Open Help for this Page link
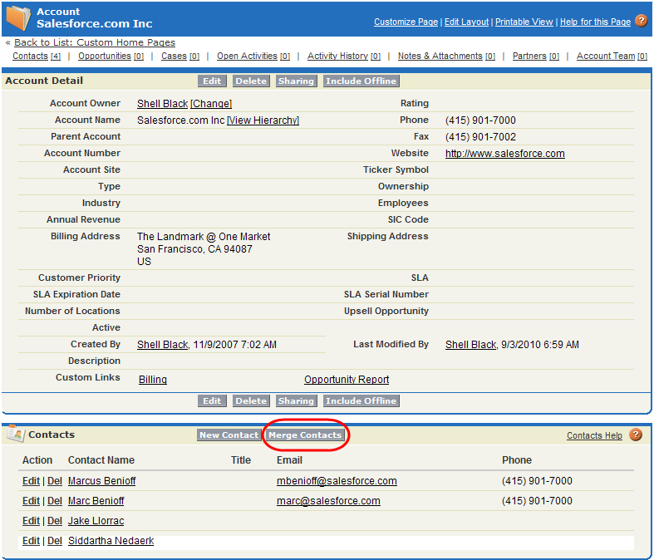654x560 pixels. [x=595, y=22]
